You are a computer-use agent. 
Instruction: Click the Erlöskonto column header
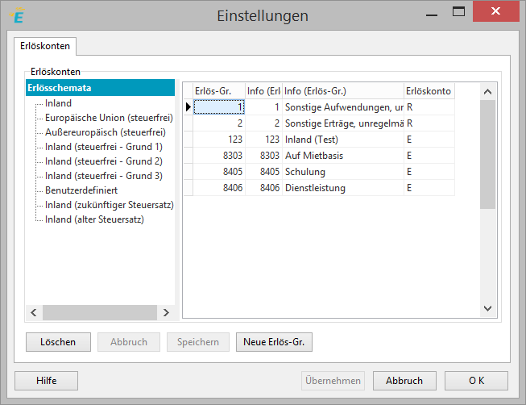[x=429, y=91]
